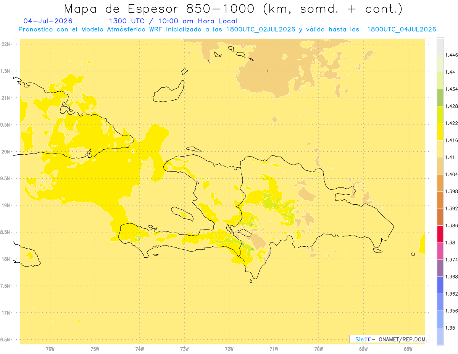Click the legend value 1.374
Screen dimensions: 458x354
tap(452, 260)
